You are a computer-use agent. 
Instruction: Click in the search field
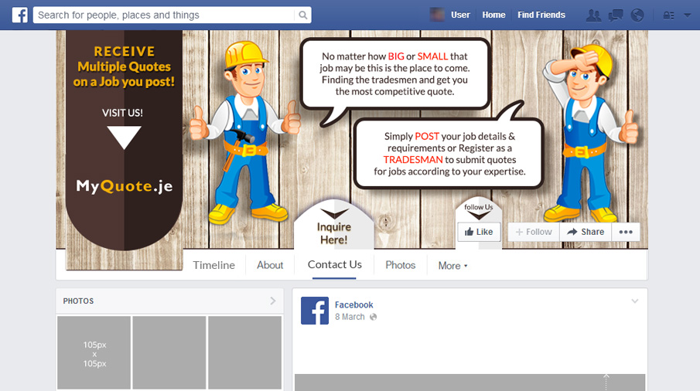[164, 15]
